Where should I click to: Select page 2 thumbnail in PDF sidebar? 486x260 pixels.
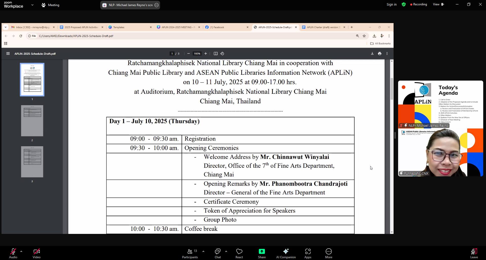click(32, 121)
